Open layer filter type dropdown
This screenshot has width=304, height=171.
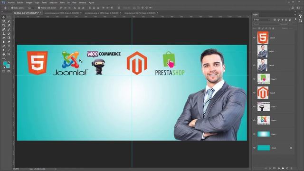coord(262,20)
